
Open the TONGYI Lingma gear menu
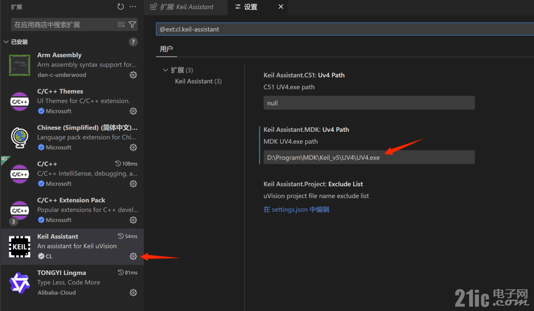tap(133, 292)
